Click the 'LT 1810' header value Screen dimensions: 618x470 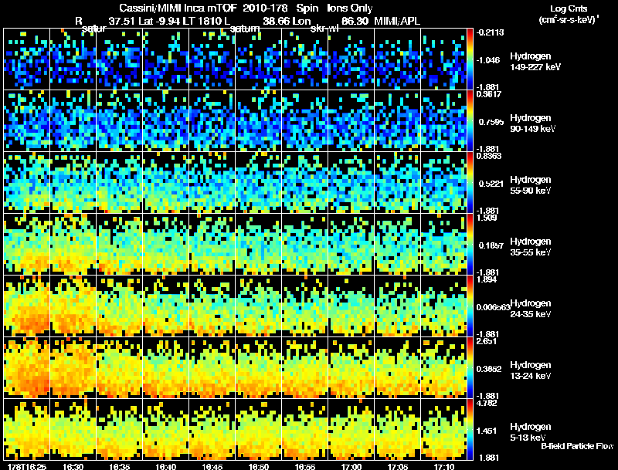tap(205, 21)
